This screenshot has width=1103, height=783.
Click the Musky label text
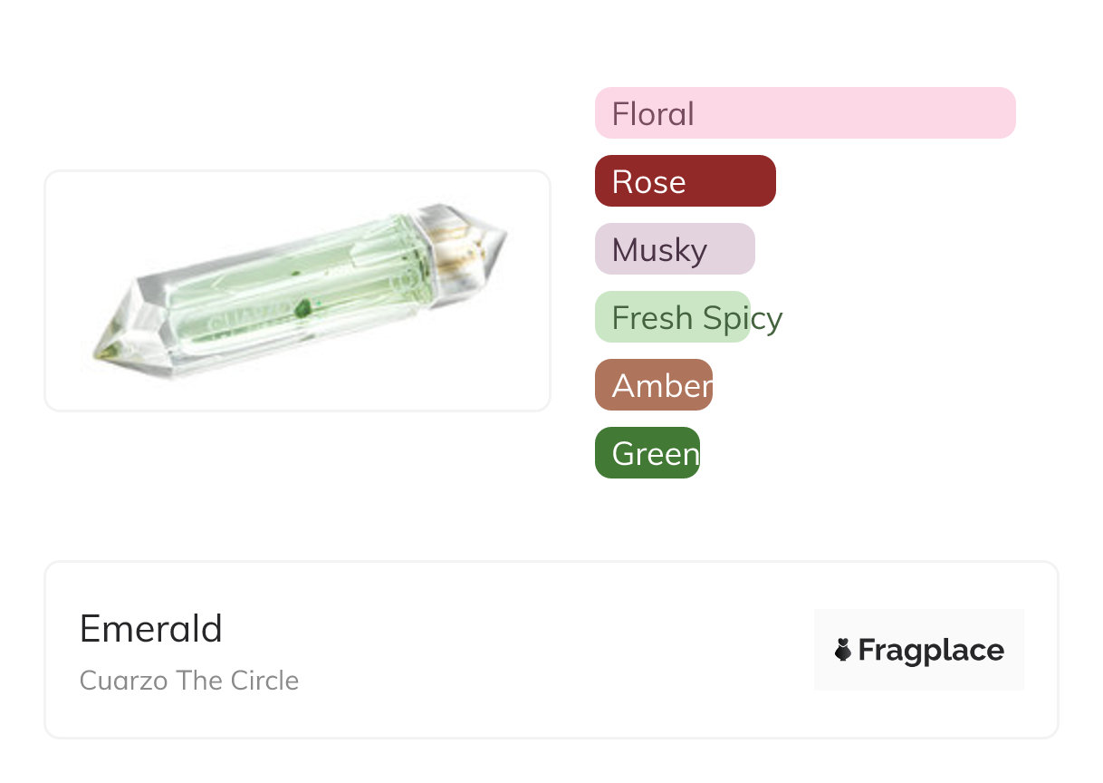point(659,250)
